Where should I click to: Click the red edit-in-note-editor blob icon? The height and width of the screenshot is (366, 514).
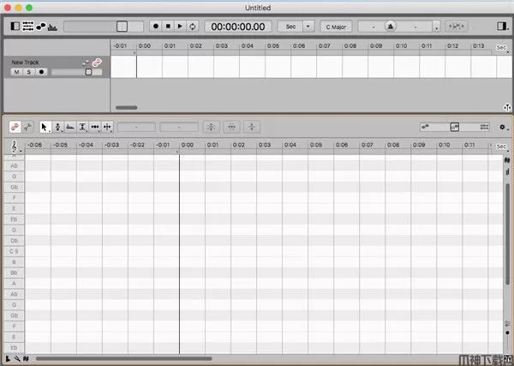97,63
